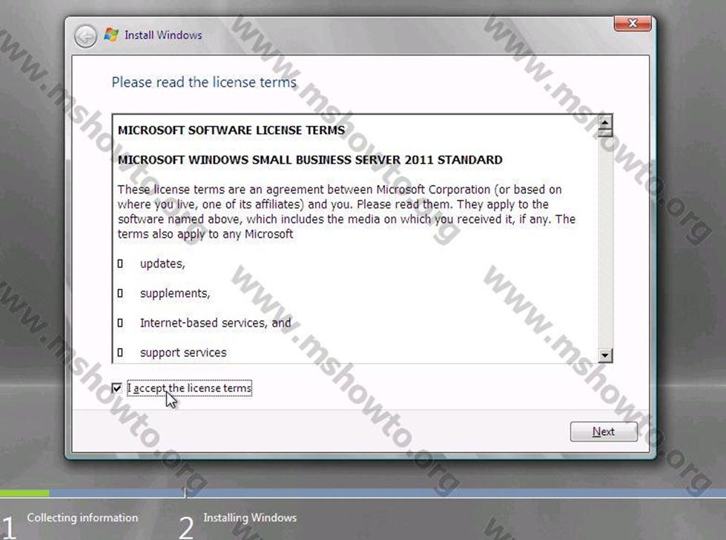Click the 'Install Windows' title text

(163, 35)
